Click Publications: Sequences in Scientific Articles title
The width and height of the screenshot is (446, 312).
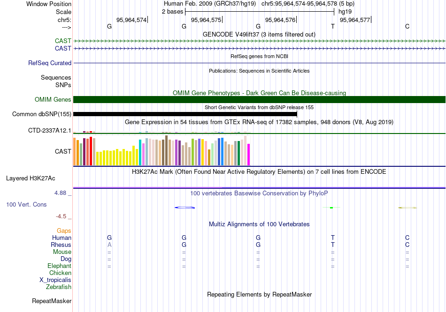(259, 71)
